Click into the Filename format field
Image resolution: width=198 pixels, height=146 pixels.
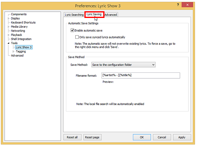[x=141, y=75]
